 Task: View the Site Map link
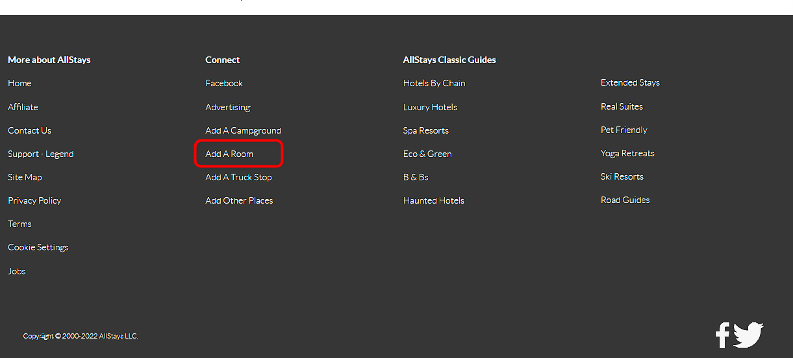tap(25, 177)
